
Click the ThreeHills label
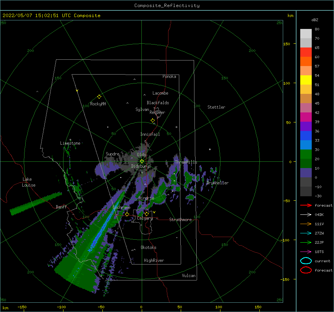click(x=186, y=162)
